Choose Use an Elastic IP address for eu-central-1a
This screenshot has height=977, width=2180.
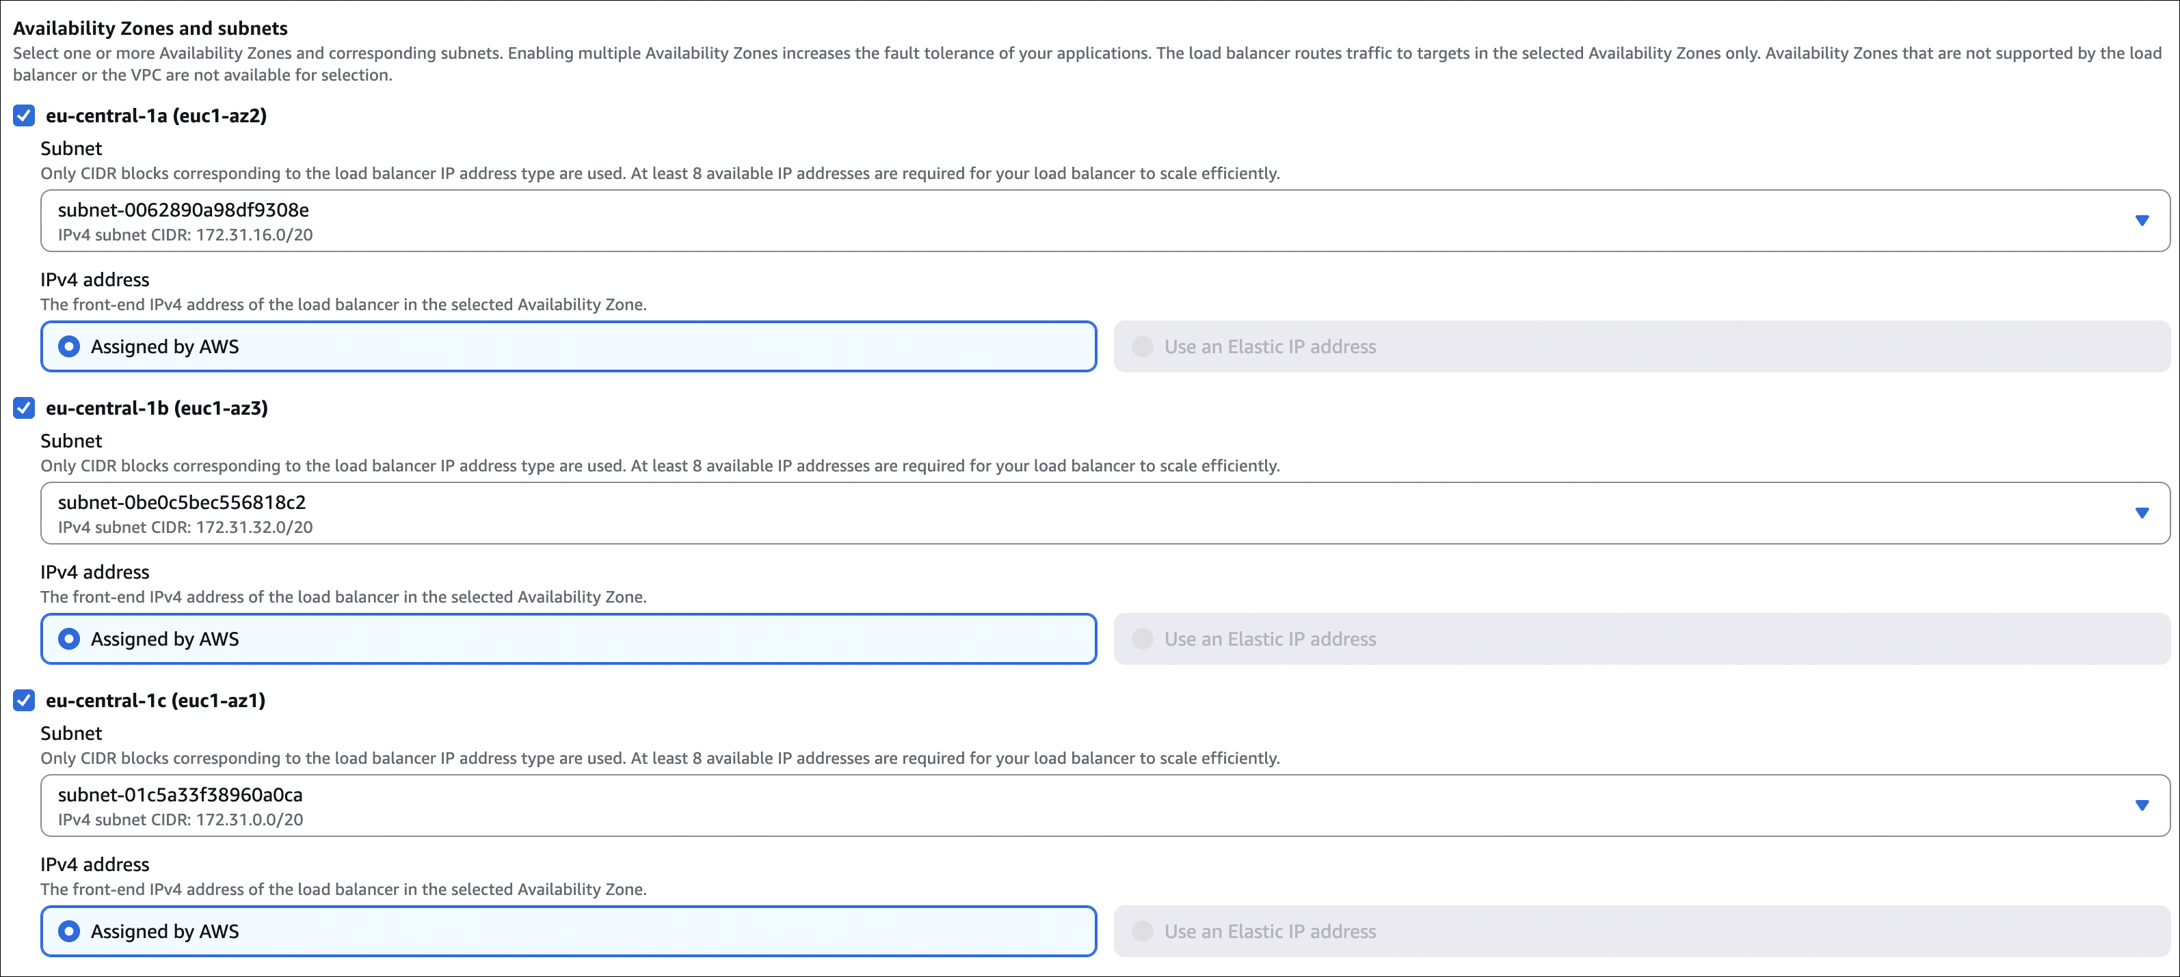tap(1269, 347)
